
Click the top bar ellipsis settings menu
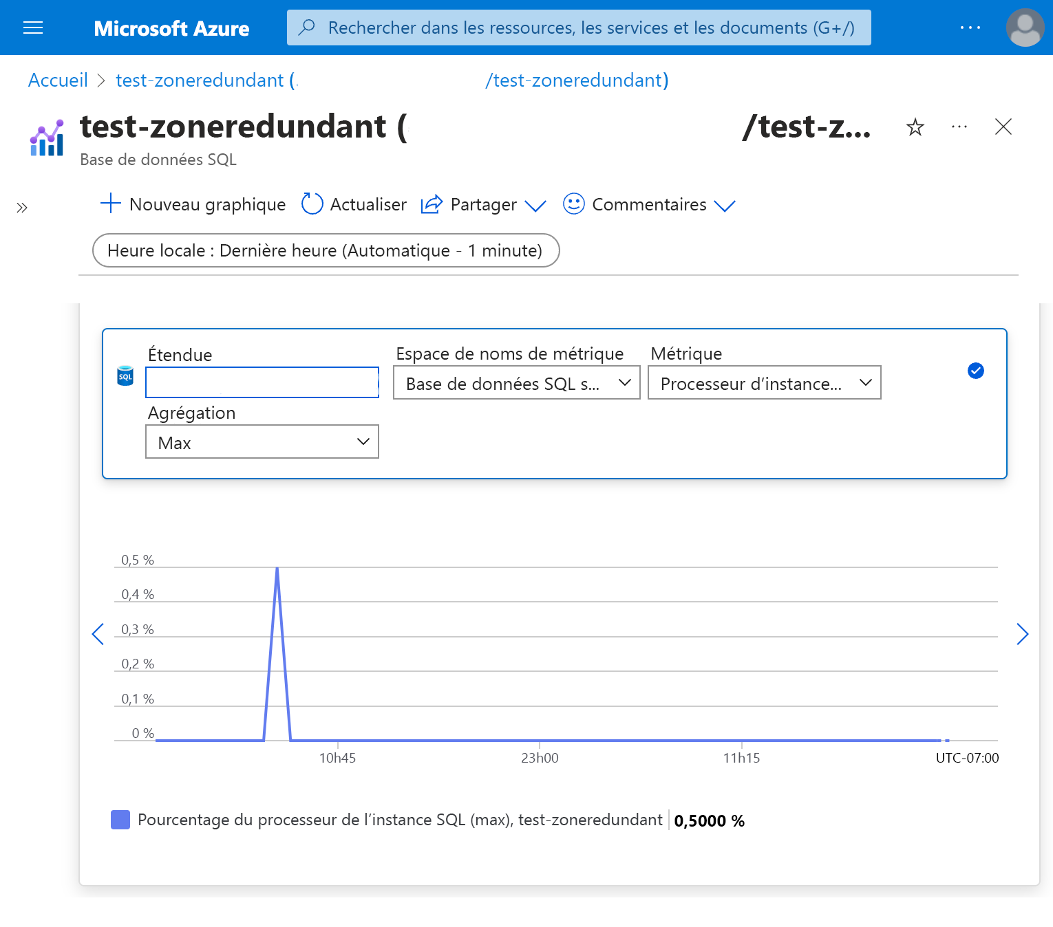click(970, 28)
